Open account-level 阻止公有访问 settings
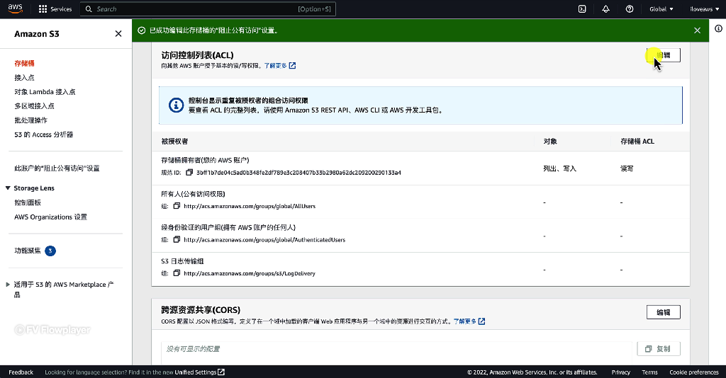This screenshot has height=378, width=726. coord(57,168)
